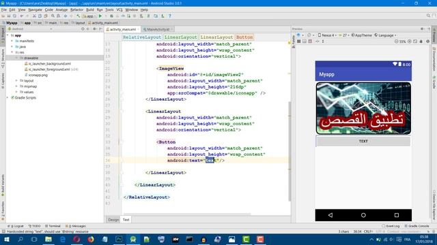Select the Text tab below editor
The width and height of the screenshot is (437, 245).
click(x=126, y=220)
